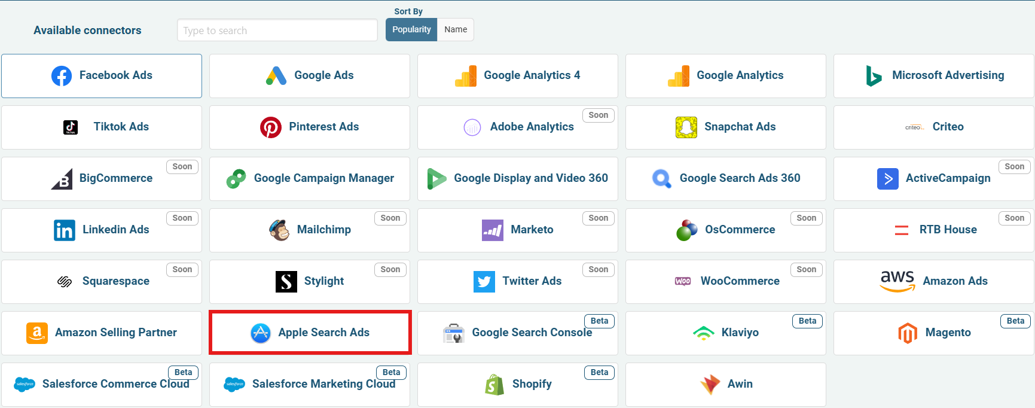Click the Google Ads triangle logo
Viewport: 1035px width, 408px height.
point(276,76)
